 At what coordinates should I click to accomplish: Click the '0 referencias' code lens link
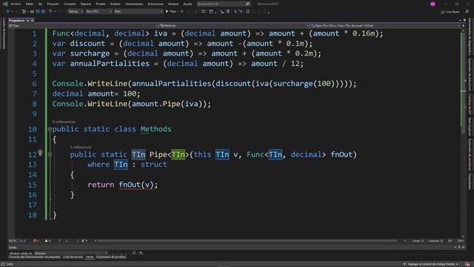[x=64, y=122]
